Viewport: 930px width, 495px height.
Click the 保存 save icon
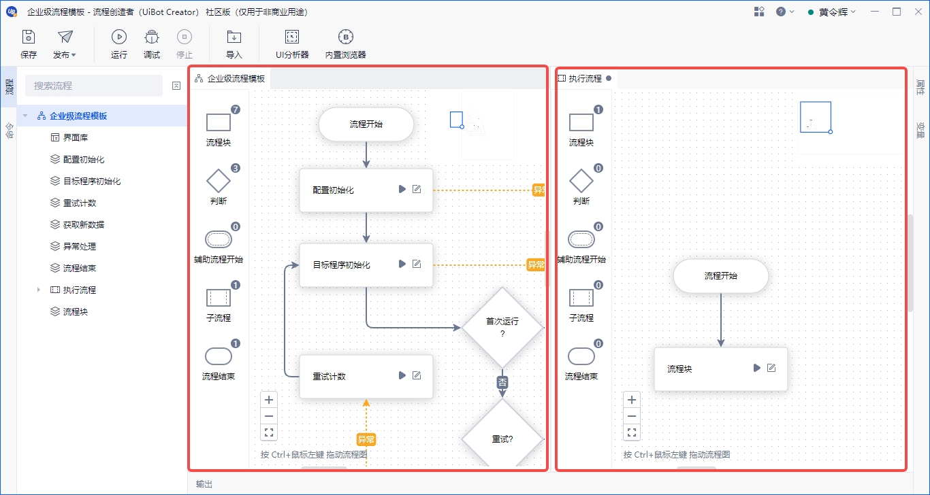click(x=29, y=37)
